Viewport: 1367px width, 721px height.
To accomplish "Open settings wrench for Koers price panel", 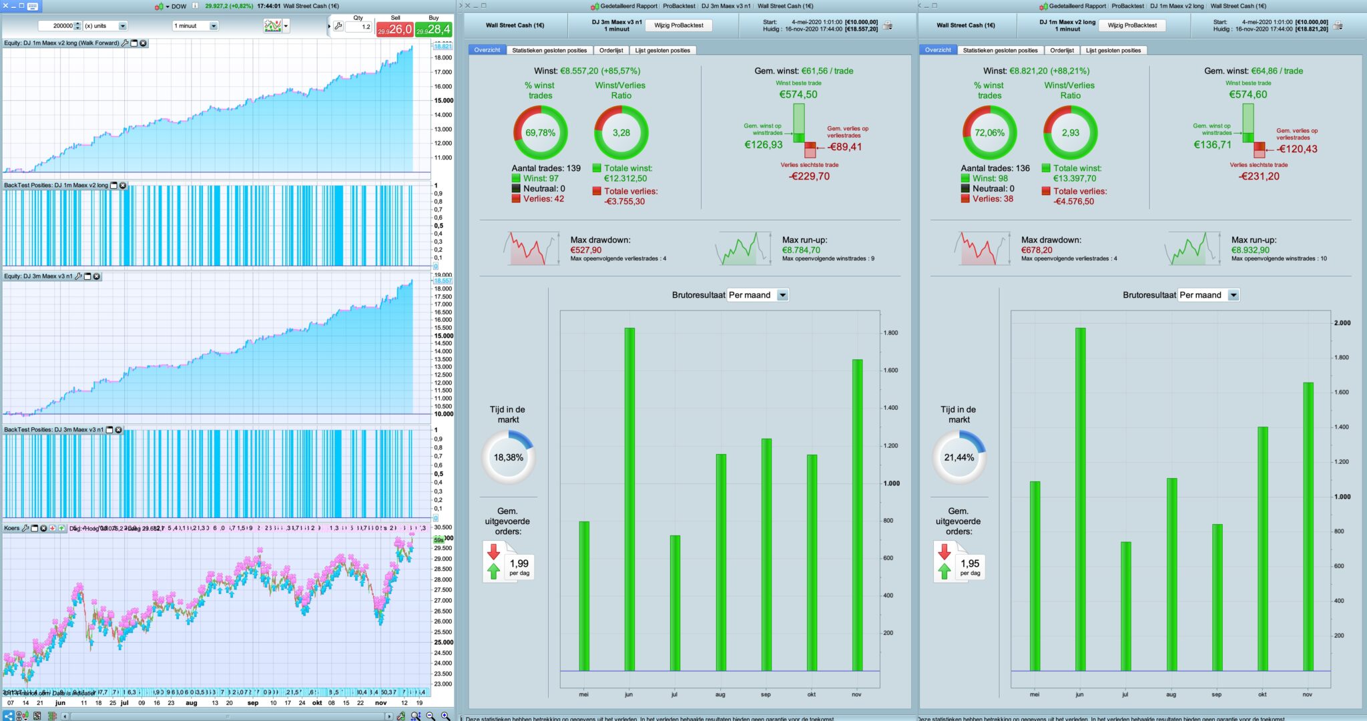I will [25, 528].
